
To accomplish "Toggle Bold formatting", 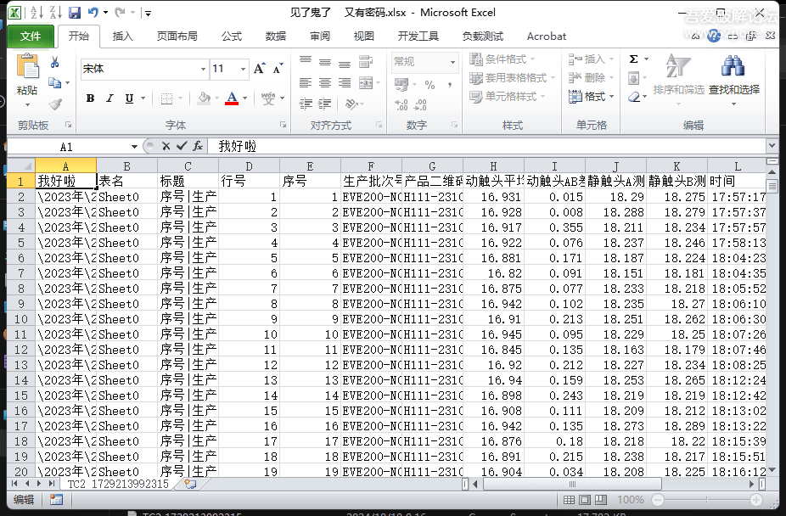I will pyautogui.click(x=90, y=98).
